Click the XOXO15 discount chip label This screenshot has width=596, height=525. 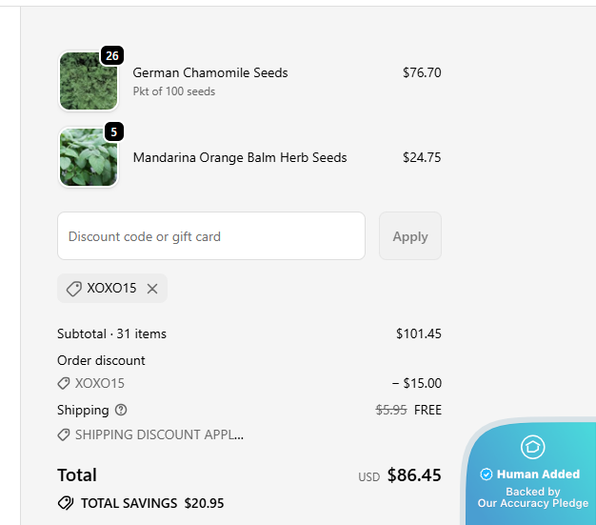(111, 289)
